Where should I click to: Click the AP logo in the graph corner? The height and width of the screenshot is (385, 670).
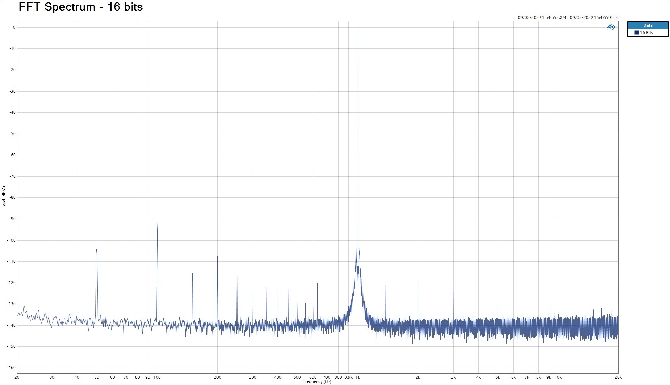(x=611, y=27)
